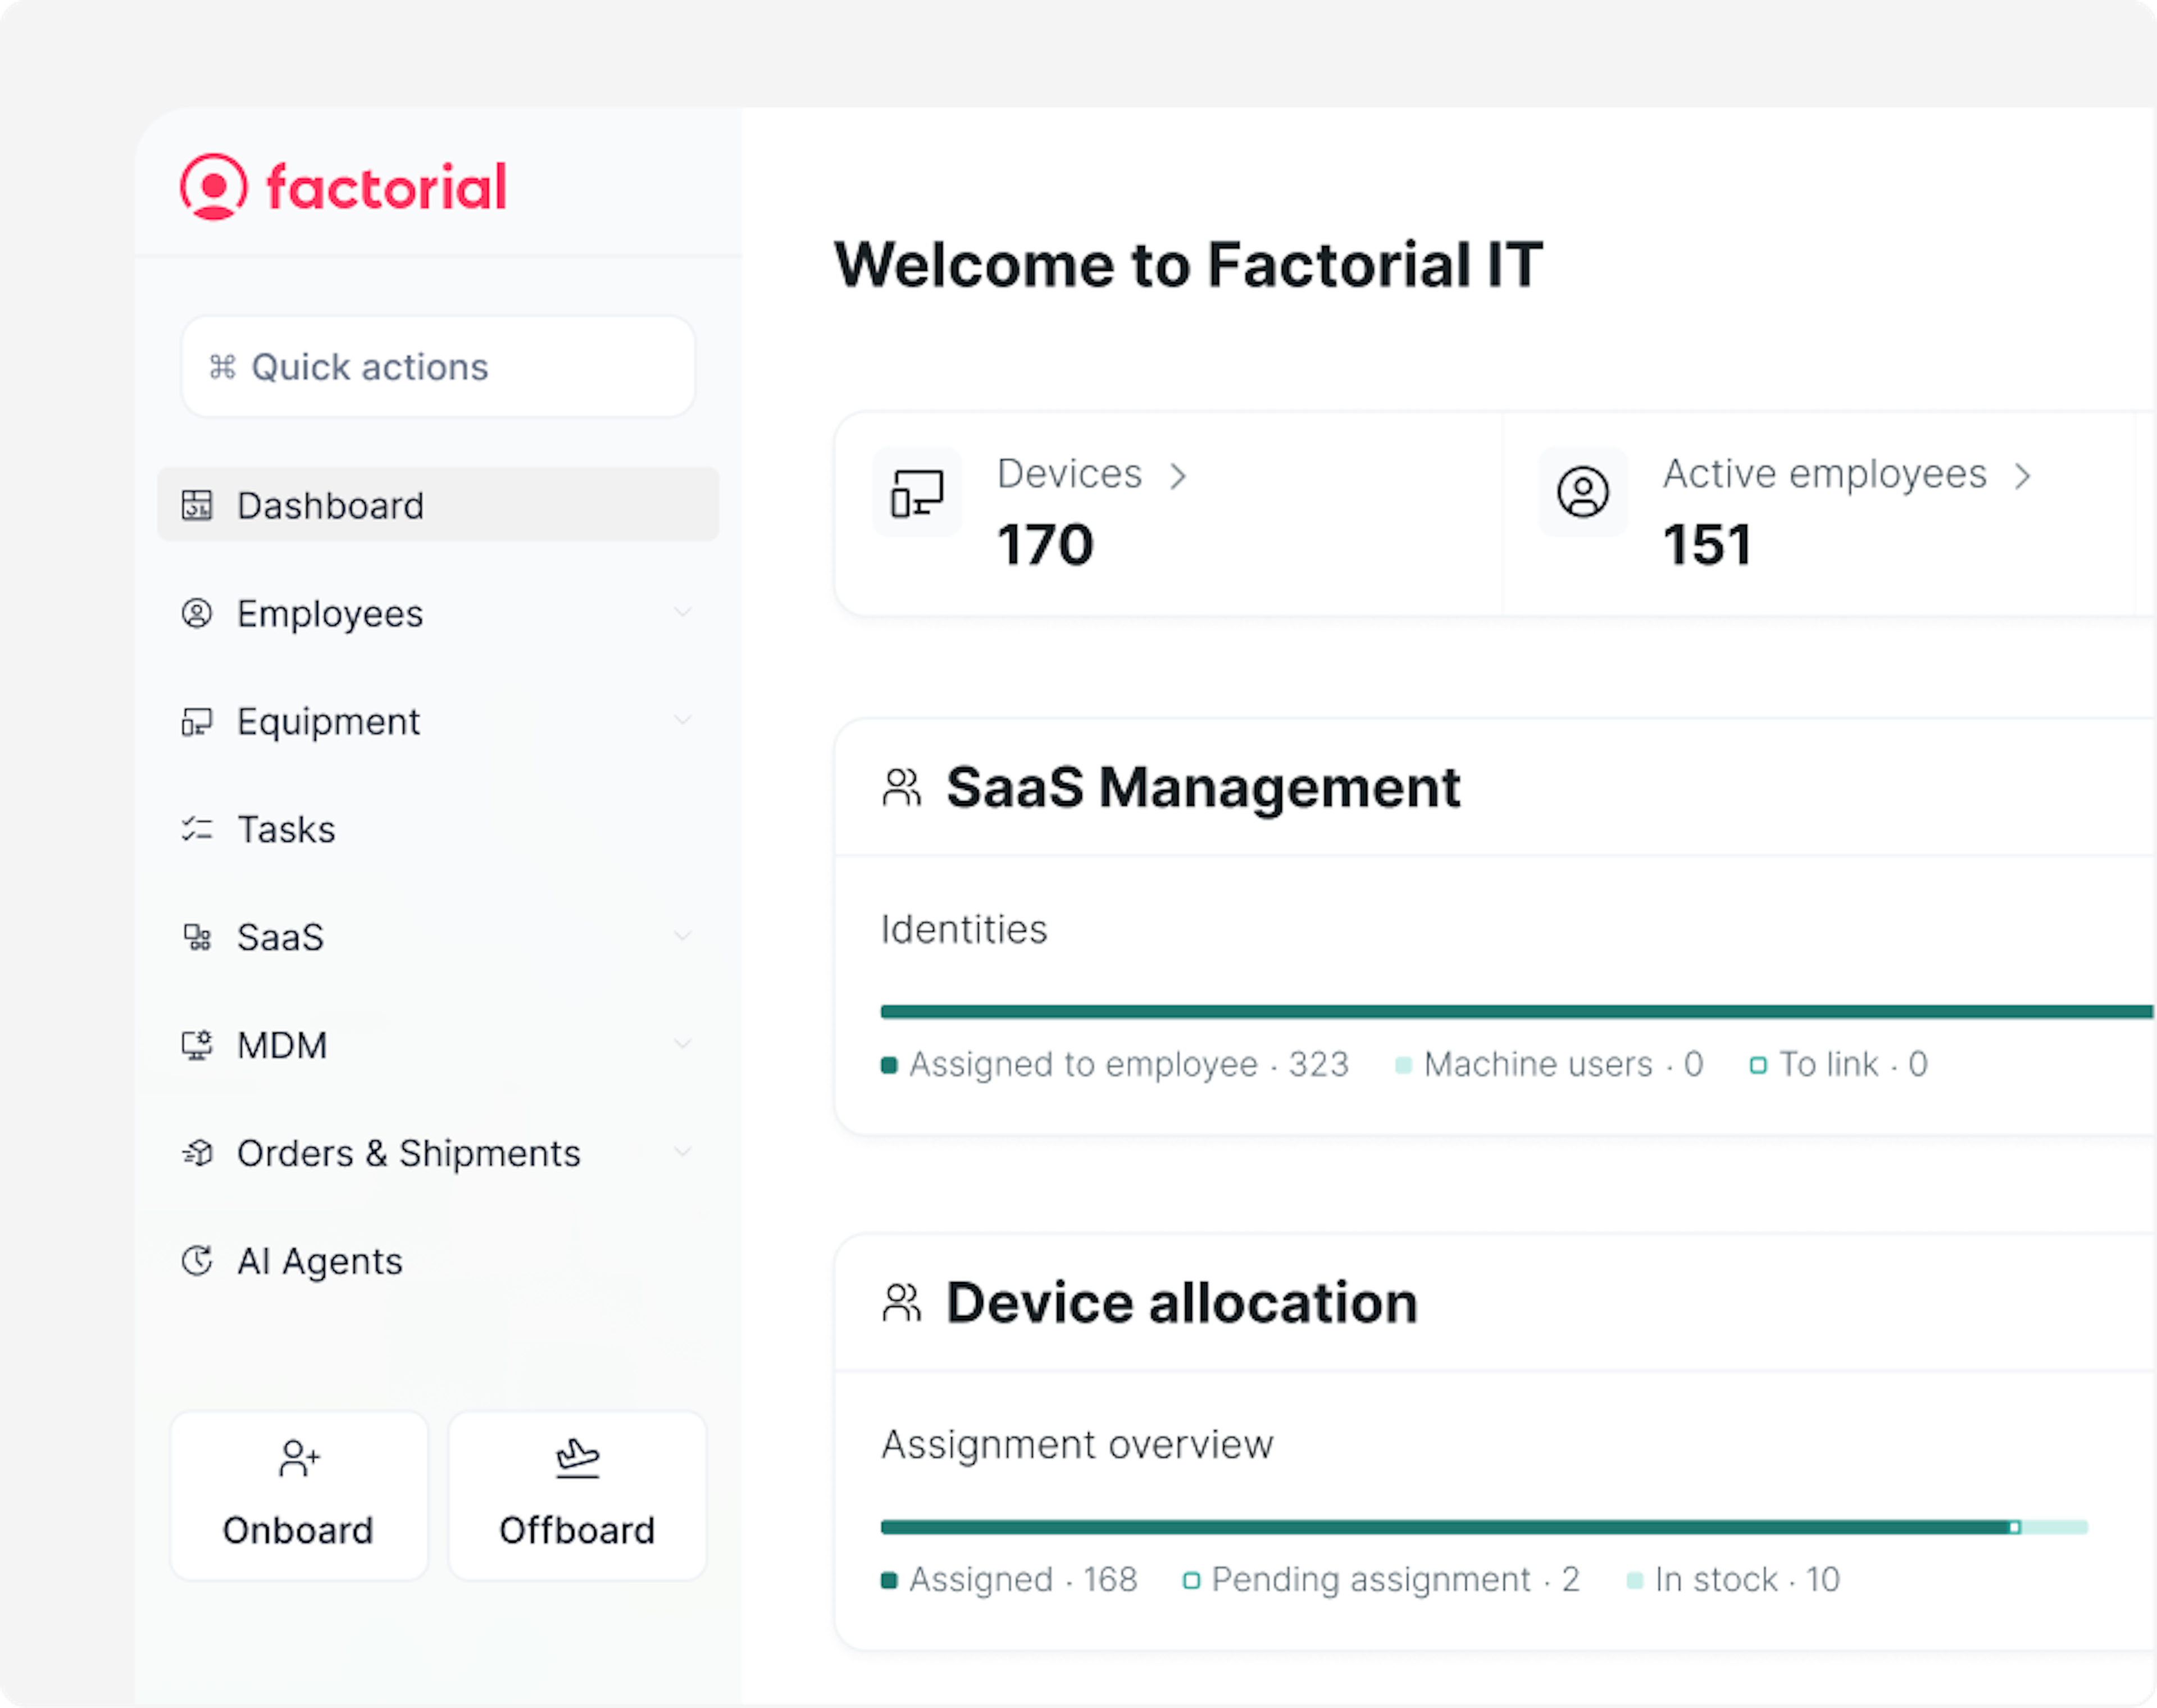
Task: Open the AI Agents menu item
Action: 319,1261
